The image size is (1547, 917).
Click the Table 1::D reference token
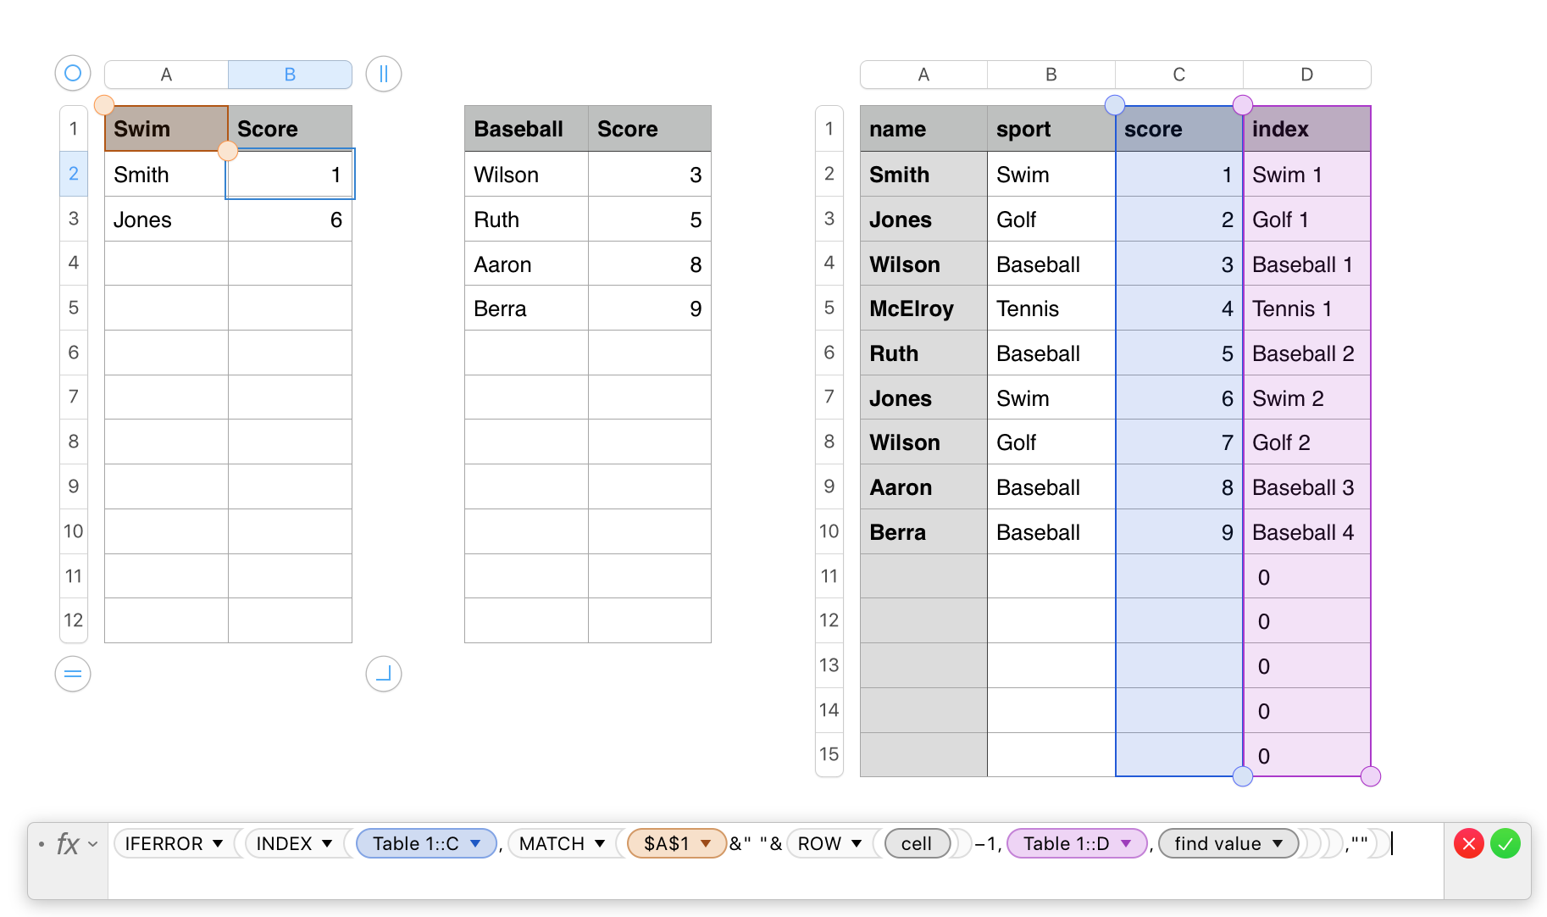click(x=1066, y=844)
